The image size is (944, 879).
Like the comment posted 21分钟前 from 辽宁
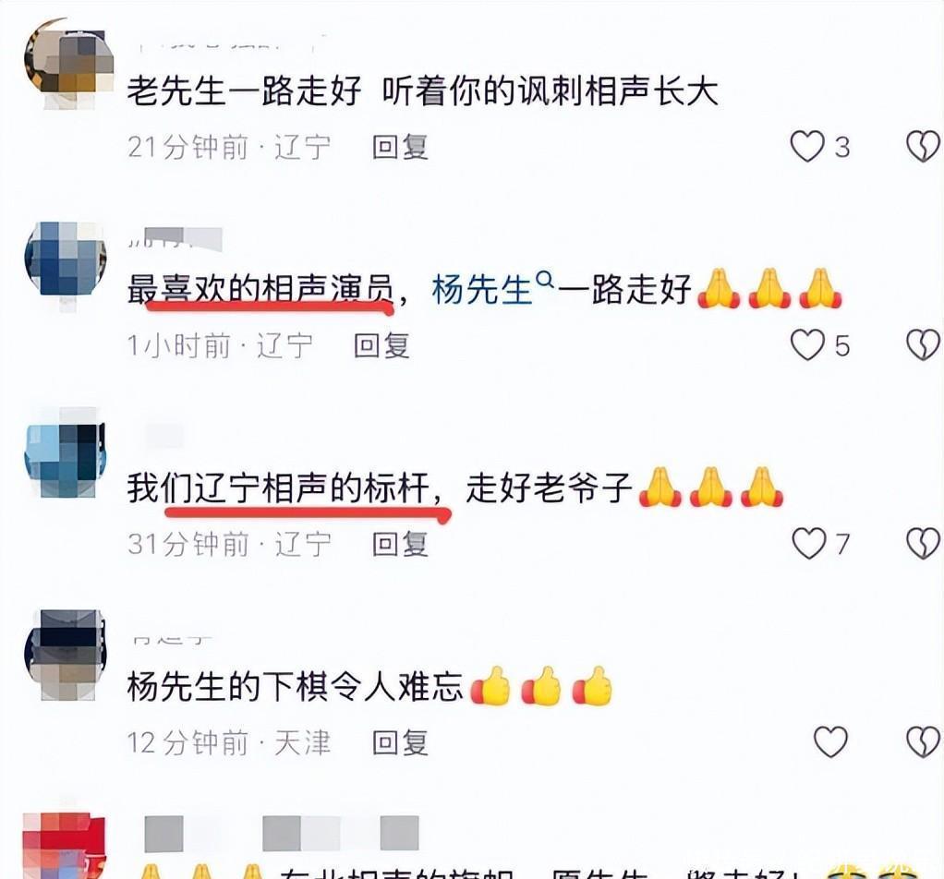pos(806,147)
